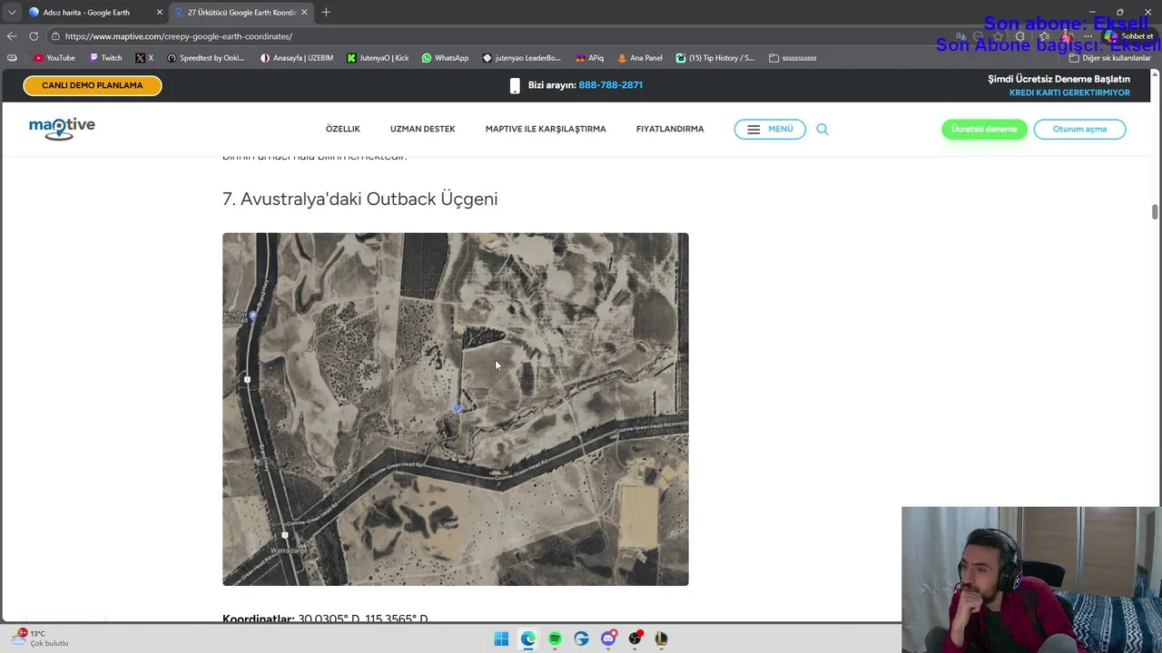
Task: Open the FIYATLANDIRMA menu item
Action: (670, 129)
